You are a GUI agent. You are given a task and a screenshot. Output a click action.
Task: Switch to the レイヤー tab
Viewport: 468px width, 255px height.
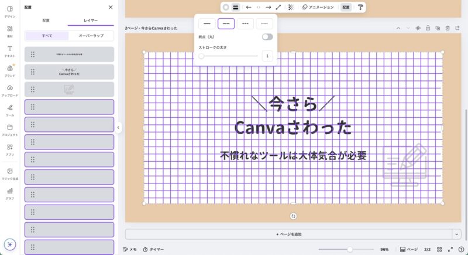(x=91, y=21)
